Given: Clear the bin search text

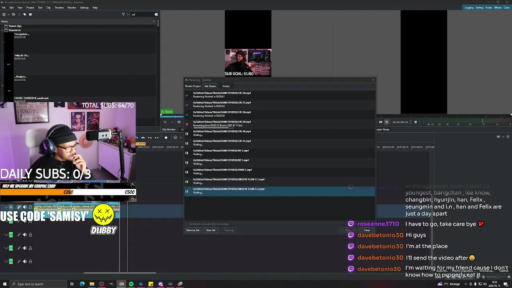Looking at the screenshot, I should pos(156,14).
